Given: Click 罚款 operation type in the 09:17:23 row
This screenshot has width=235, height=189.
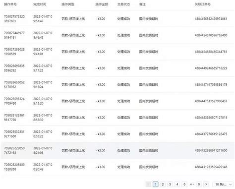Looking at the screenshot, I should 73,68.
